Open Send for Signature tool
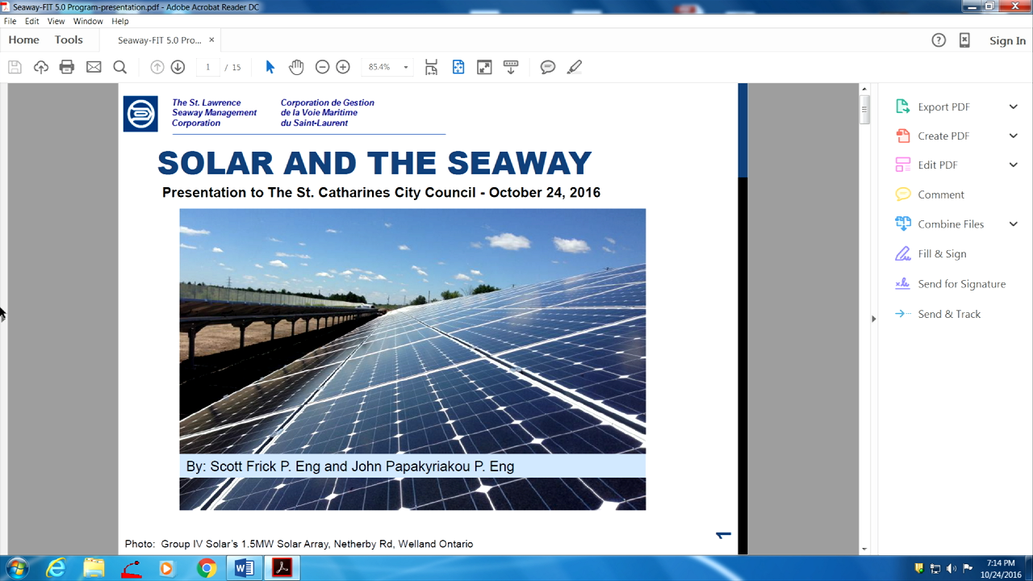The width and height of the screenshot is (1033, 581). [961, 284]
